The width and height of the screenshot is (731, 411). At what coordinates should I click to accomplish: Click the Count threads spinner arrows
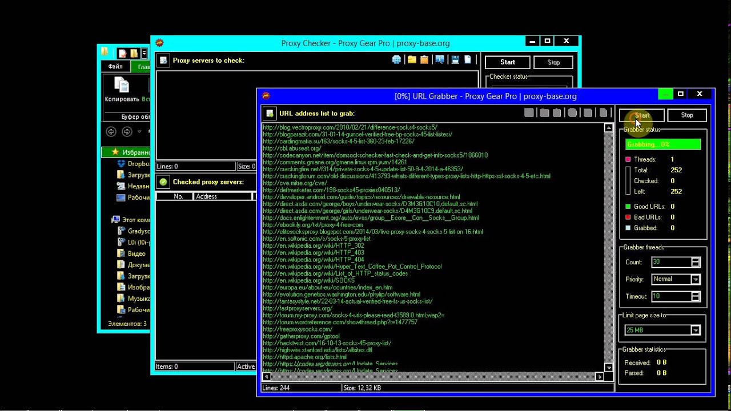[695, 262]
